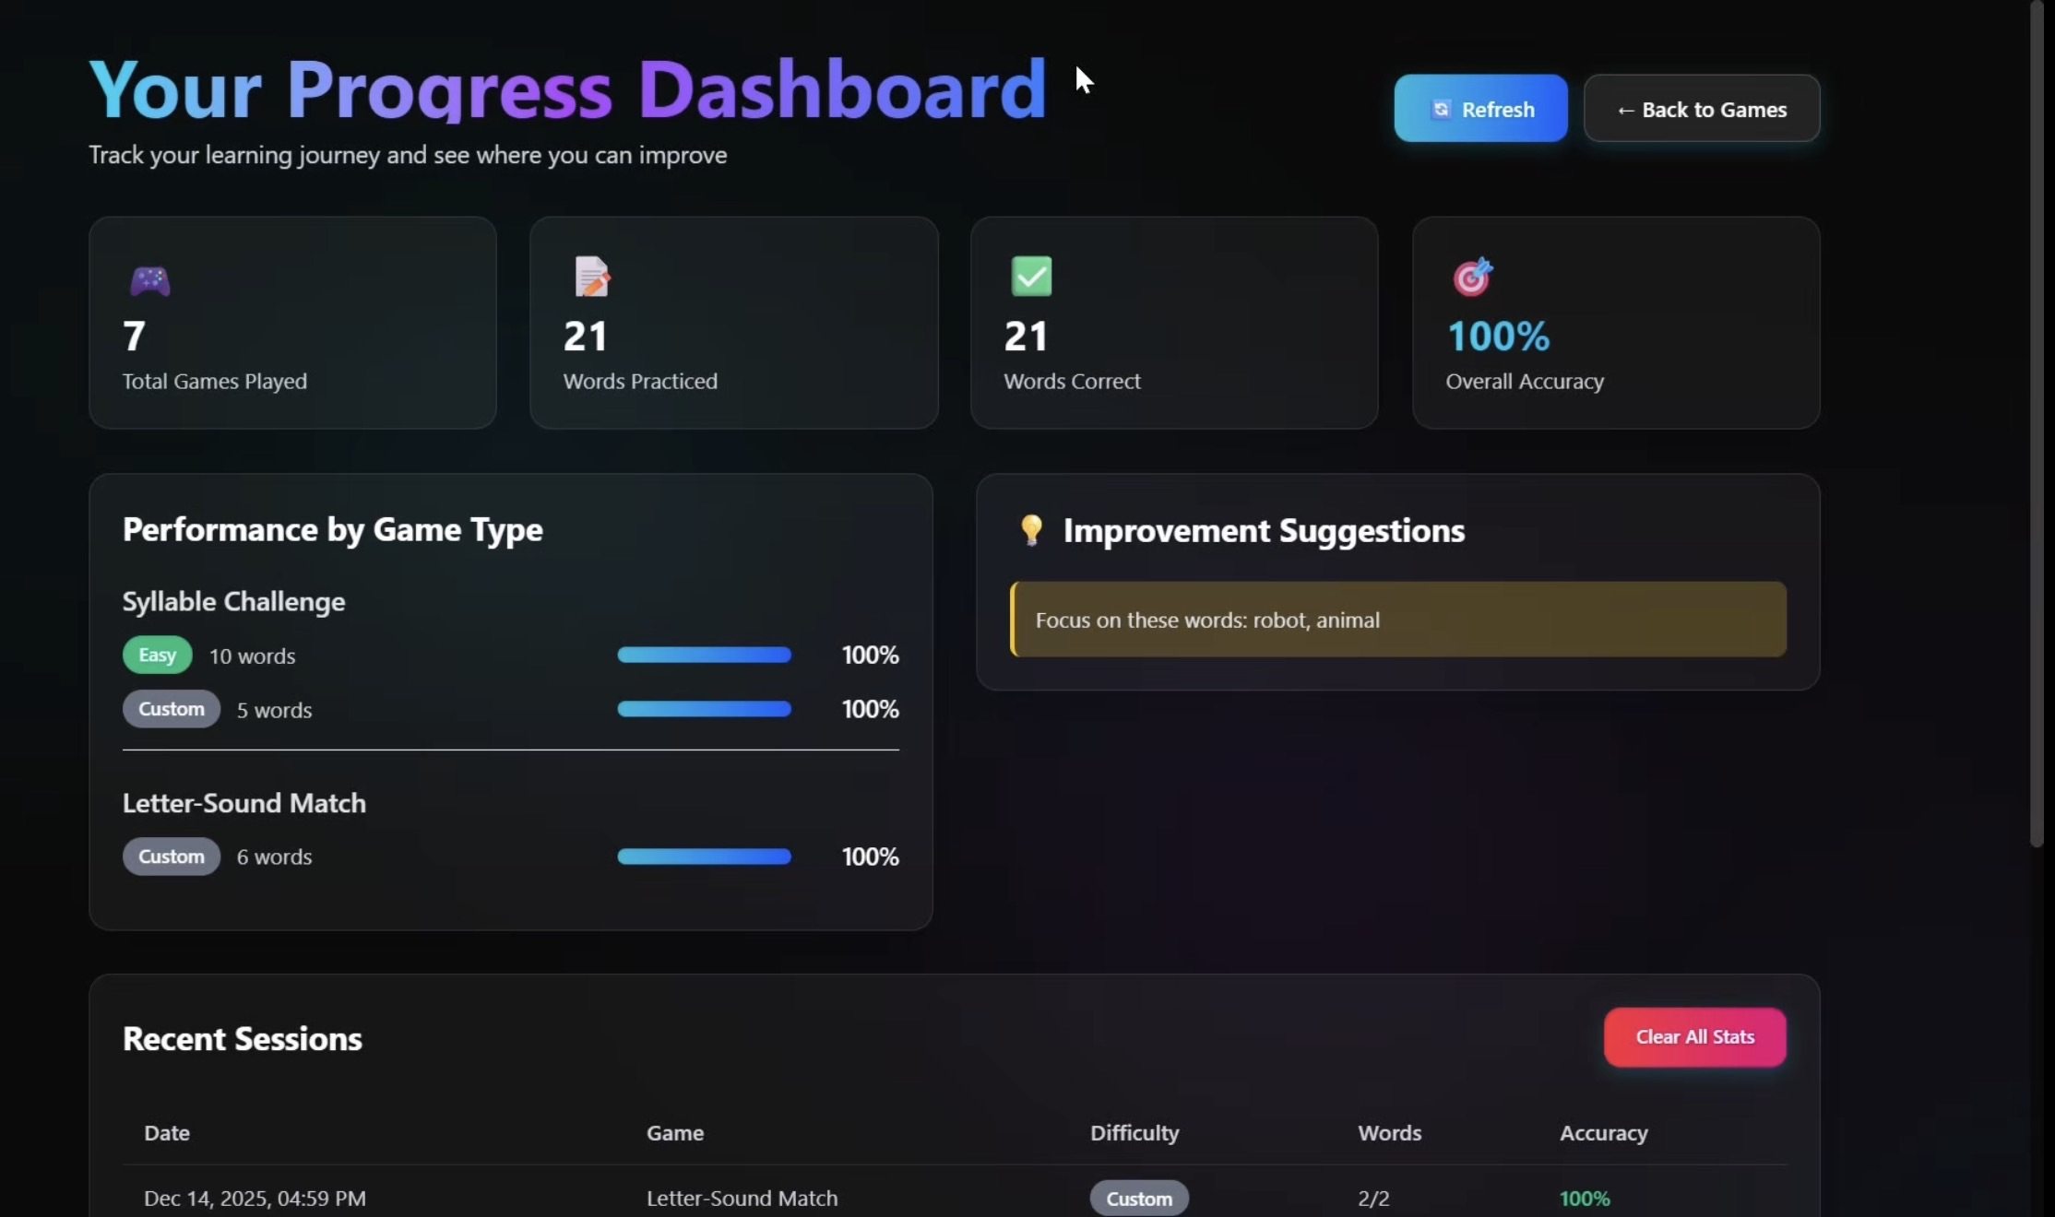Screen dimensions: 2055x1217
Task: Click the notepad icon above Words Practiced
Action: (592, 277)
